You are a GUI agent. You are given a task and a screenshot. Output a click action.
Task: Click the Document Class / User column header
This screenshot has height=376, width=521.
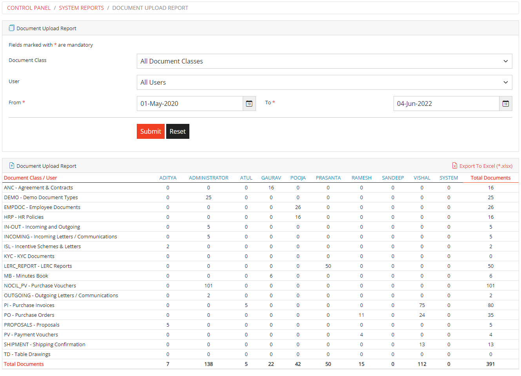coord(30,178)
